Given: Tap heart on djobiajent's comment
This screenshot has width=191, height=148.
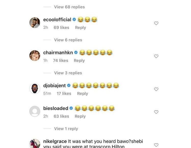Looking at the screenshot, I should [x=156, y=89].
